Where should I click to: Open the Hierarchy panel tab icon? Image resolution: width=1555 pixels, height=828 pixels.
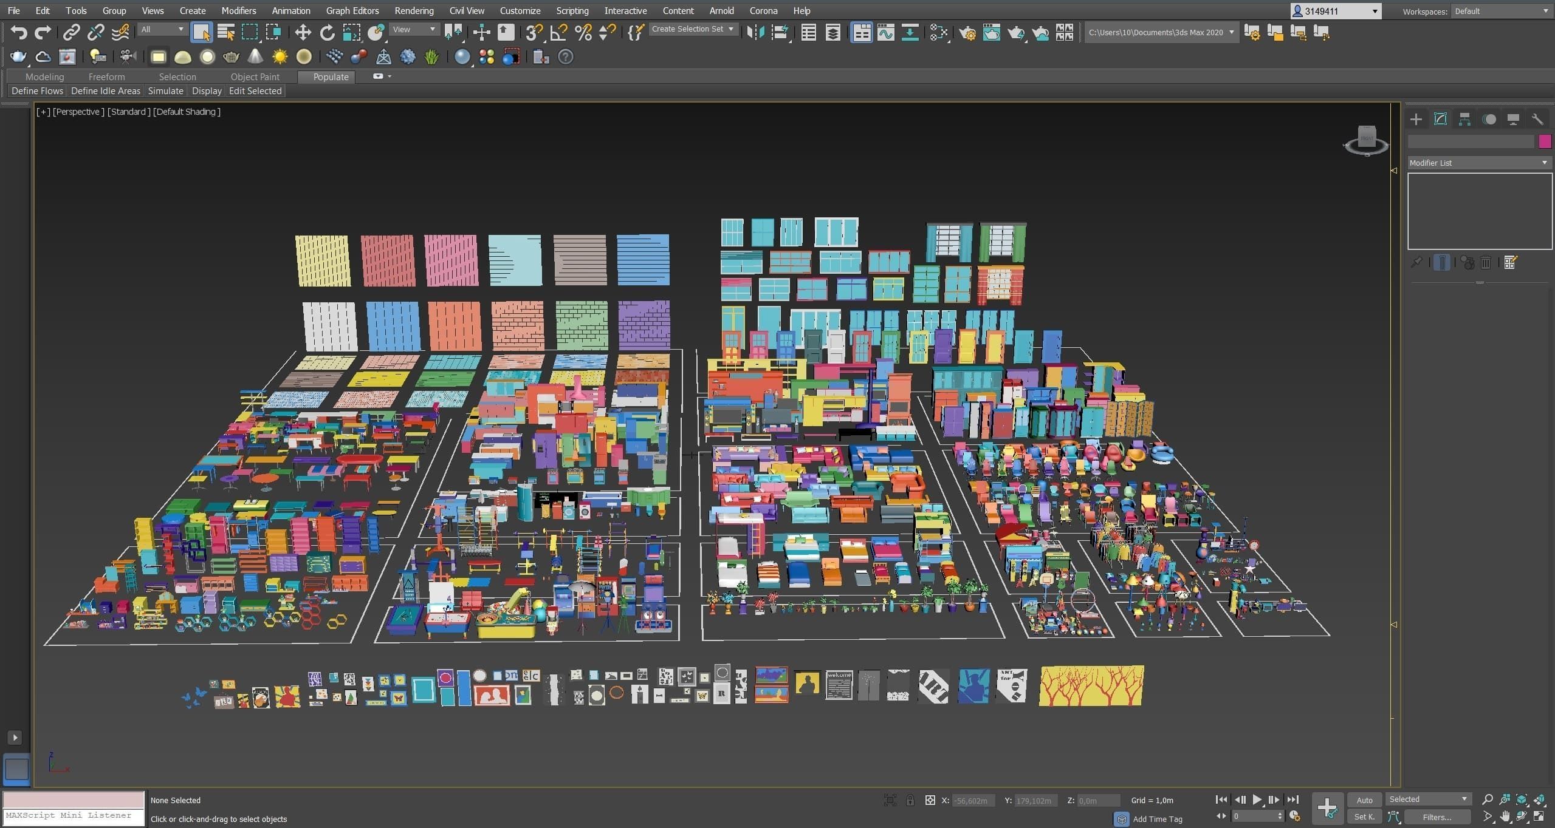[x=1464, y=120]
